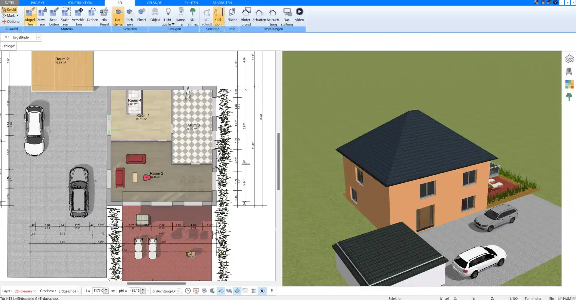Click the help question mark icon in title bar

[x=555, y=2]
